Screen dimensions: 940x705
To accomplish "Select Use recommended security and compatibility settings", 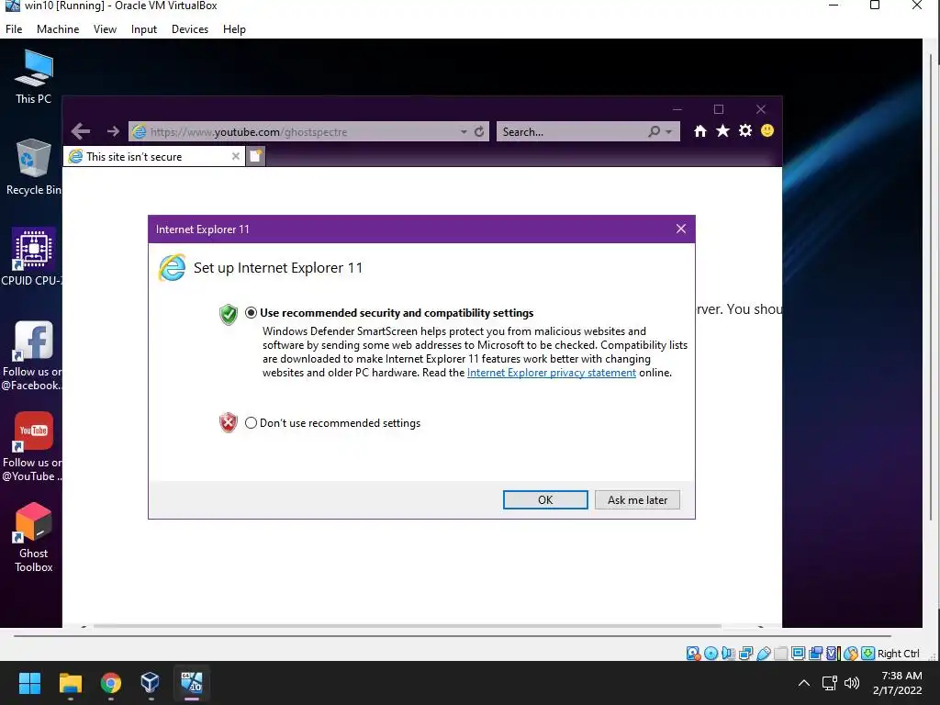I will (x=251, y=313).
